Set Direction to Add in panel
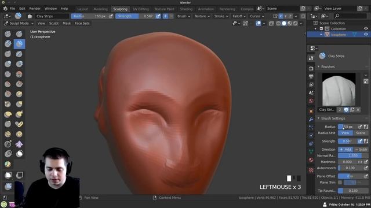The image size is (371, 208). 345,150
